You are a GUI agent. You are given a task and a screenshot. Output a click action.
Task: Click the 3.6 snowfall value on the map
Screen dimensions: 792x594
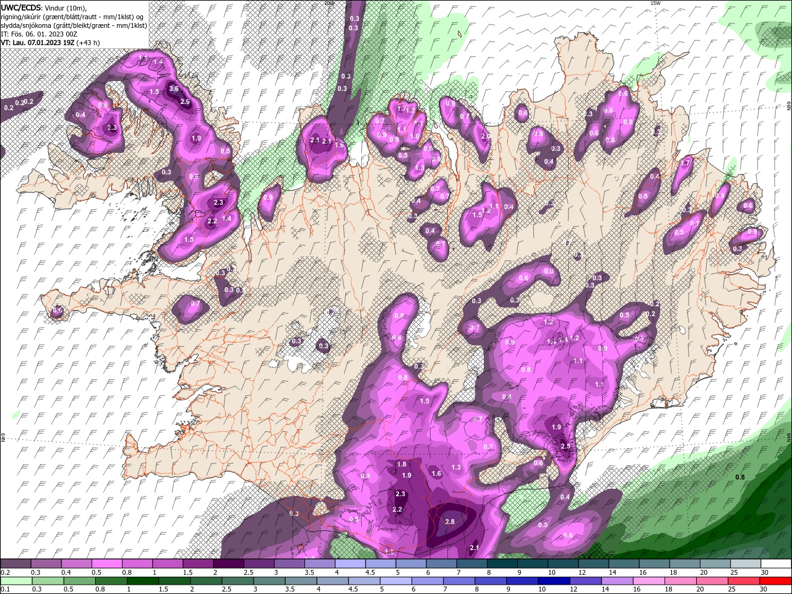pos(174,88)
